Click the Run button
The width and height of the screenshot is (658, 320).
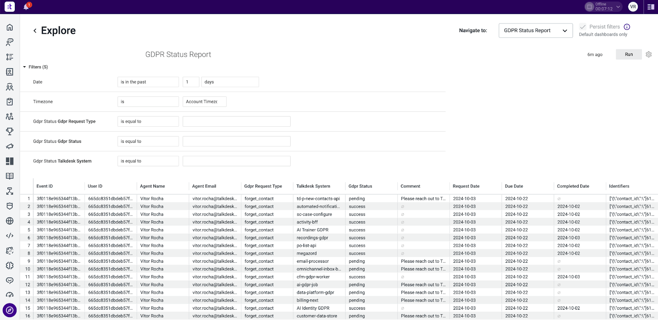pos(629,54)
